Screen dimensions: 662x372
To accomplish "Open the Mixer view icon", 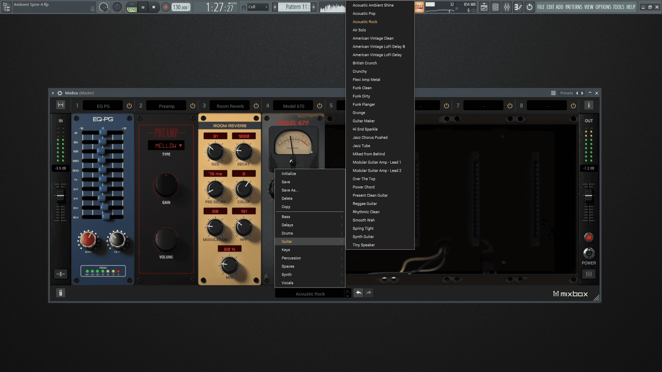I will click(x=507, y=7).
